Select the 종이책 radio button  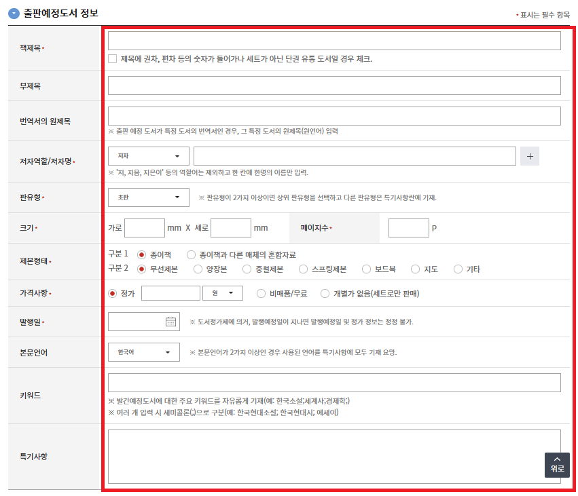141,255
